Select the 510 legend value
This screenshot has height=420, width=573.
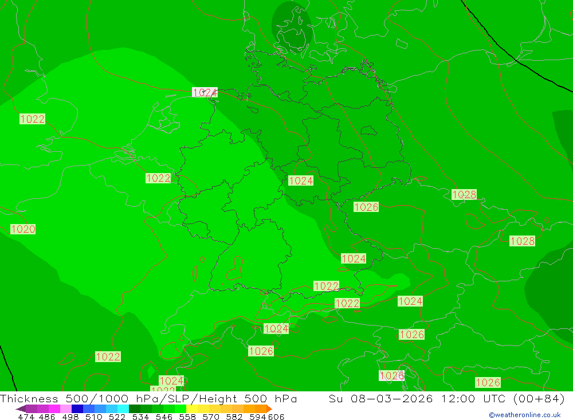(93, 417)
